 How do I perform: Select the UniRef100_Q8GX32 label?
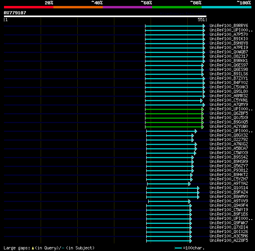[x=229, y=135]
